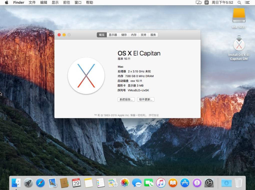The image size is (255, 190).
Task: Open the Calendar app in Dock
Action: pyautogui.click(x=76, y=183)
